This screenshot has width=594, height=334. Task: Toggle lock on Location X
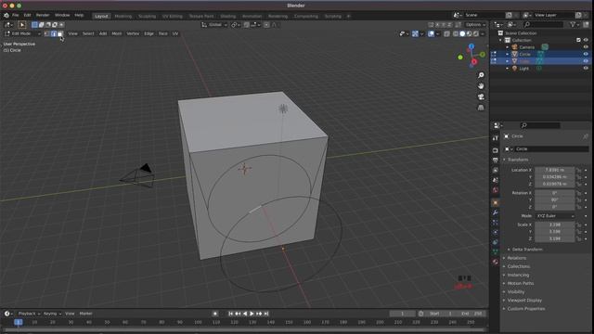point(579,170)
